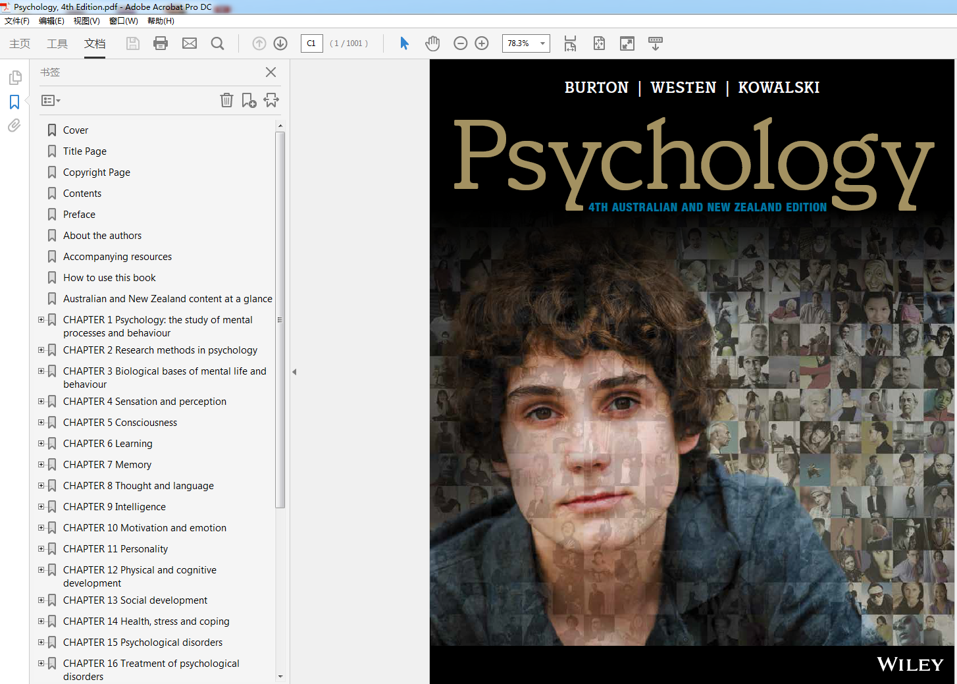This screenshot has width=957, height=684.
Task: Jump to About the authors bookmark
Action: click(102, 236)
